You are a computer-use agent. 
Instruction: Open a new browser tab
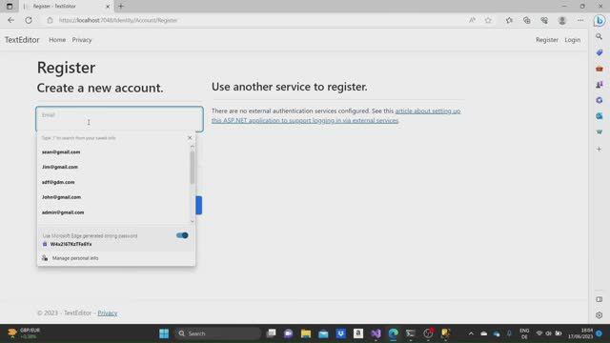pos(121,7)
